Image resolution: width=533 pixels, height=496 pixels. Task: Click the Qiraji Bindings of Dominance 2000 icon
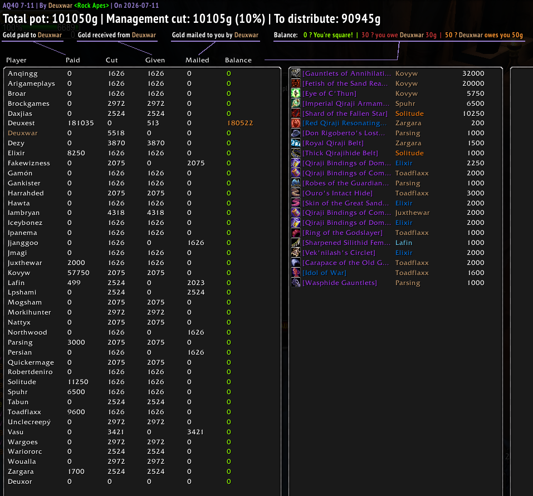(x=296, y=223)
